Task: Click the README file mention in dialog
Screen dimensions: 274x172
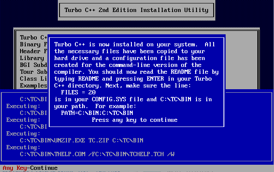Action: coord(189,72)
